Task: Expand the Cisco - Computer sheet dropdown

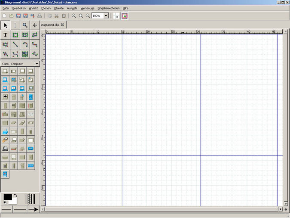Action: pos(37,63)
